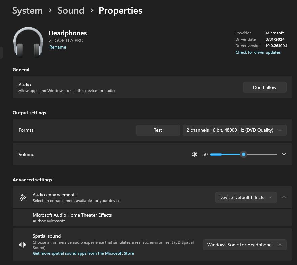Screen dimensions: 297x265
Task: Mute headphones using the speaker icon
Action: [194, 154]
